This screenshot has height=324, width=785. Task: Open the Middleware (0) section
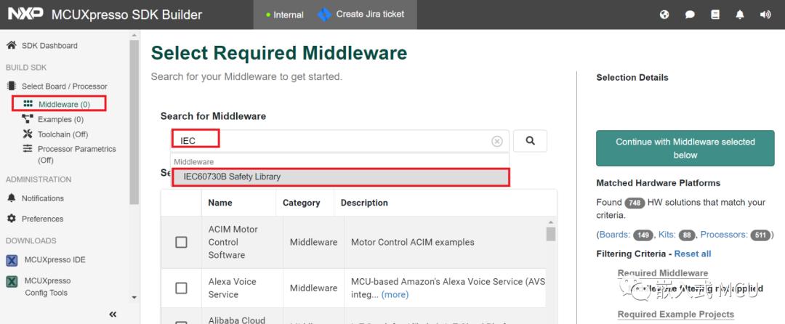(64, 104)
